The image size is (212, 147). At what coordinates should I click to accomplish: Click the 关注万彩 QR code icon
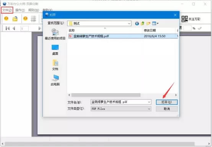click(x=184, y=19)
